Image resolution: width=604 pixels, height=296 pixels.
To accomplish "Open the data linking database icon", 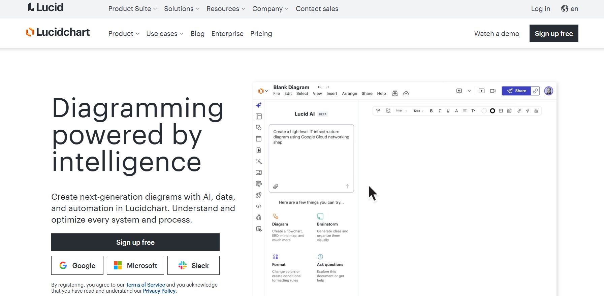I will click(x=259, y=184).
